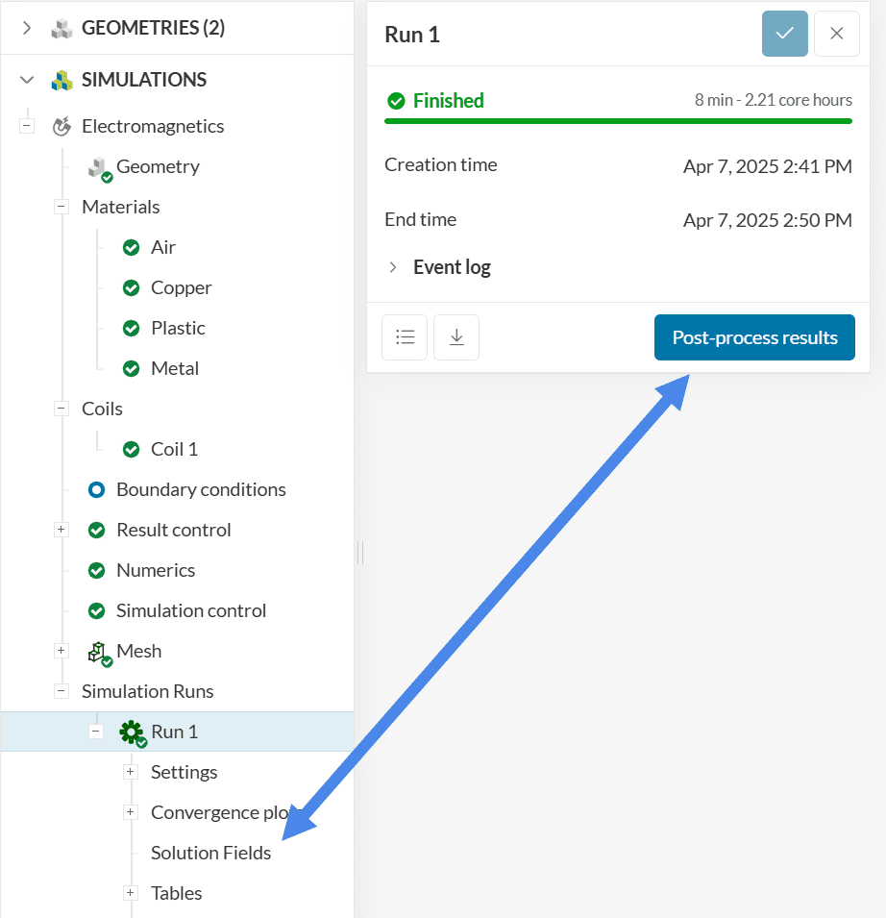Expand the Event log section
The height and width of the screenshot is (918, 886).
[x=393, y=267]
